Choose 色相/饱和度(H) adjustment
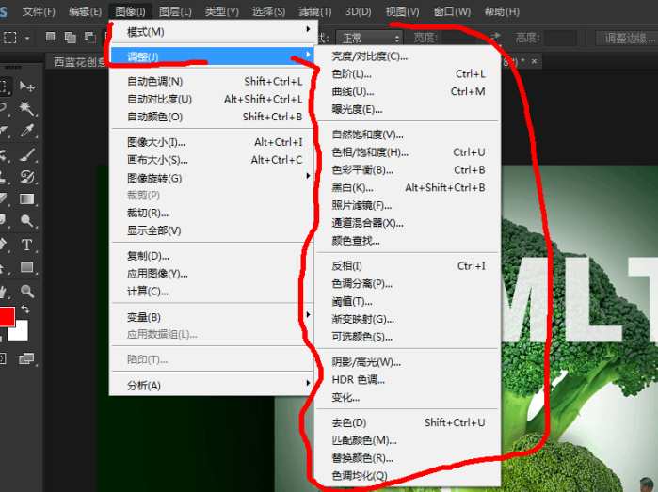Image resolution: width=658 pixels, height=492 pixels. pos(408,152)
